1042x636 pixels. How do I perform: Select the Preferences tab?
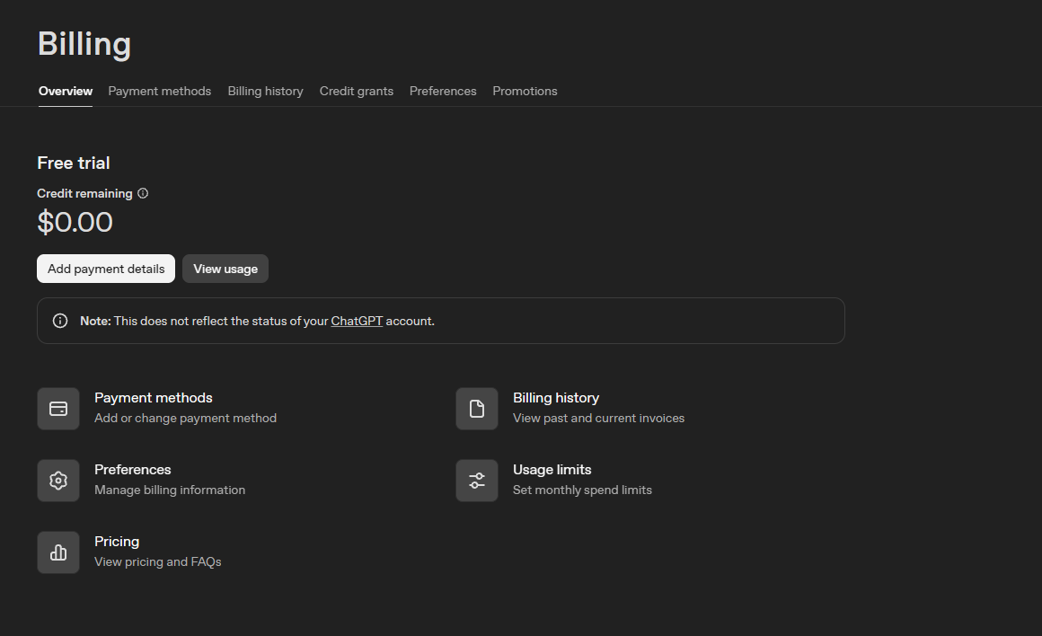click(443, 91)
